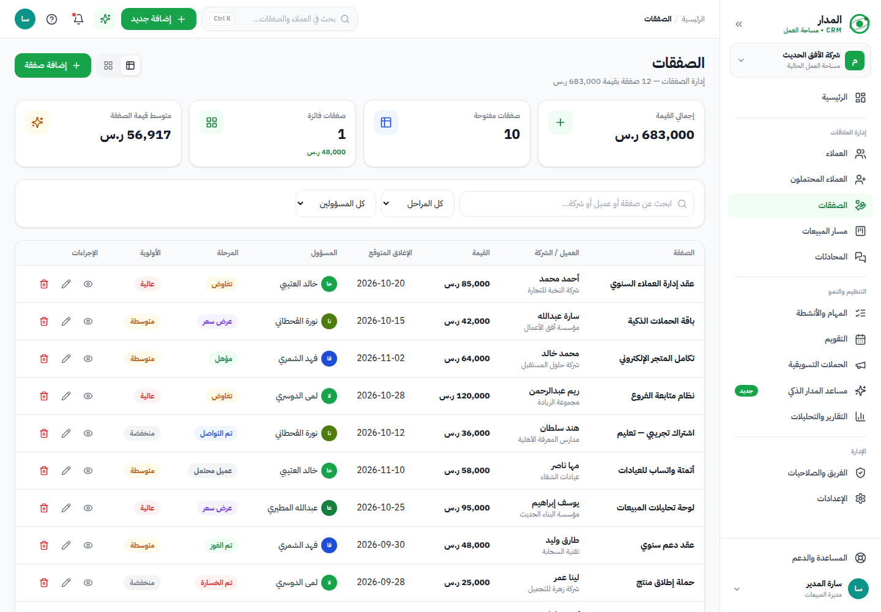The height and width of the screenshot is (612, 881).
Task: Open the notifications bell
Action: pos(78,19)
